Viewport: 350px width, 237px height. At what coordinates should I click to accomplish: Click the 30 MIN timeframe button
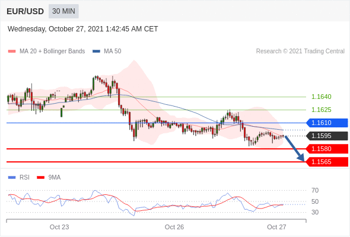click(63, 11)
